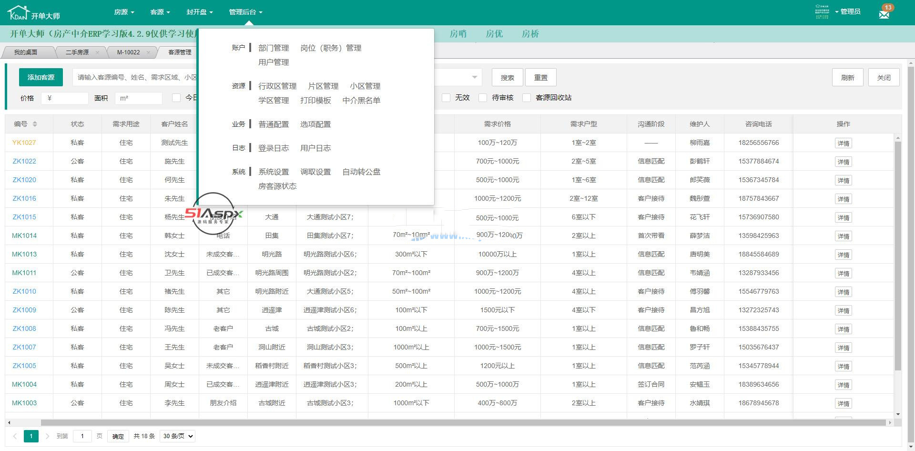This screenshot has width=915, height=451.
Task: Close the M-10022 tab with its x
Action: point(149,52)
